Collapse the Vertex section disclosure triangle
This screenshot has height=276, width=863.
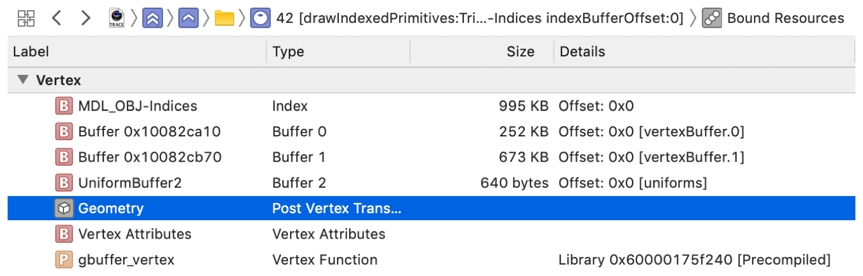(23, 80)
